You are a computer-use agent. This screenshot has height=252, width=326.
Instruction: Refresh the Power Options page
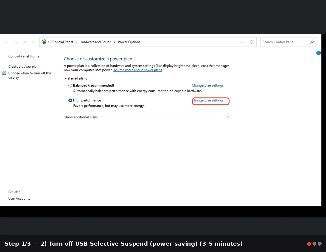[x=252, y=42]
